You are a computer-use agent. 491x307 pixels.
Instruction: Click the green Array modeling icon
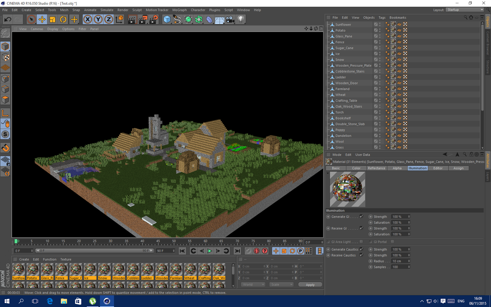[199, 19]
